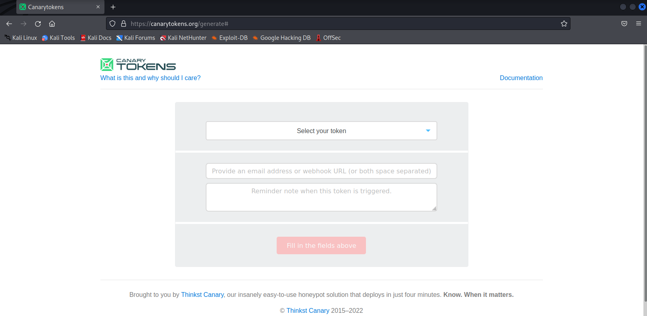Viewport: 647px width, 316px height.
Task: Click the Canarytokens logo
Action: pyautogui.click(x=138, y=65)
